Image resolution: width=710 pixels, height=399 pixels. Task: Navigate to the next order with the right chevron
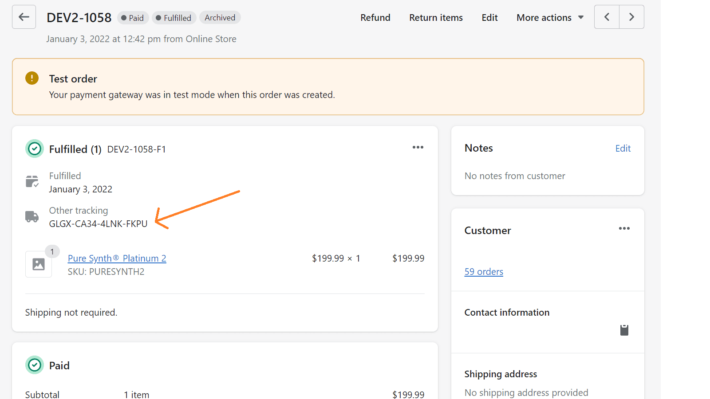[x=631, y=17]
